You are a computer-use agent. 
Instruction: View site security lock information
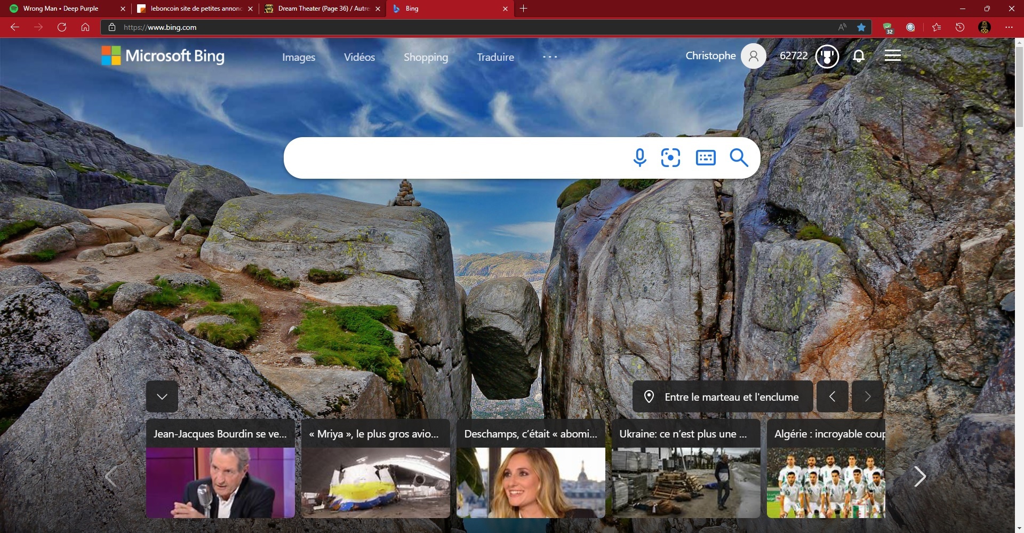coord(112,27)
